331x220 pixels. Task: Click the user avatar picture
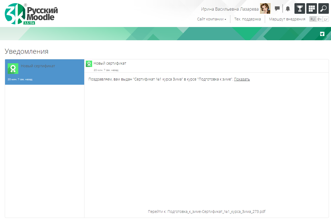tap(265, 8)
